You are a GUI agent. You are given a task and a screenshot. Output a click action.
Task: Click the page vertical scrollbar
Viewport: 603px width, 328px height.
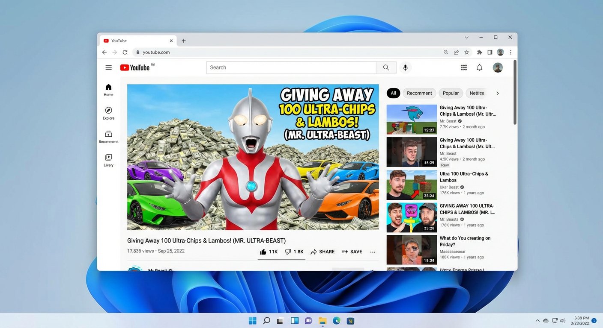[x=515, y=92]
